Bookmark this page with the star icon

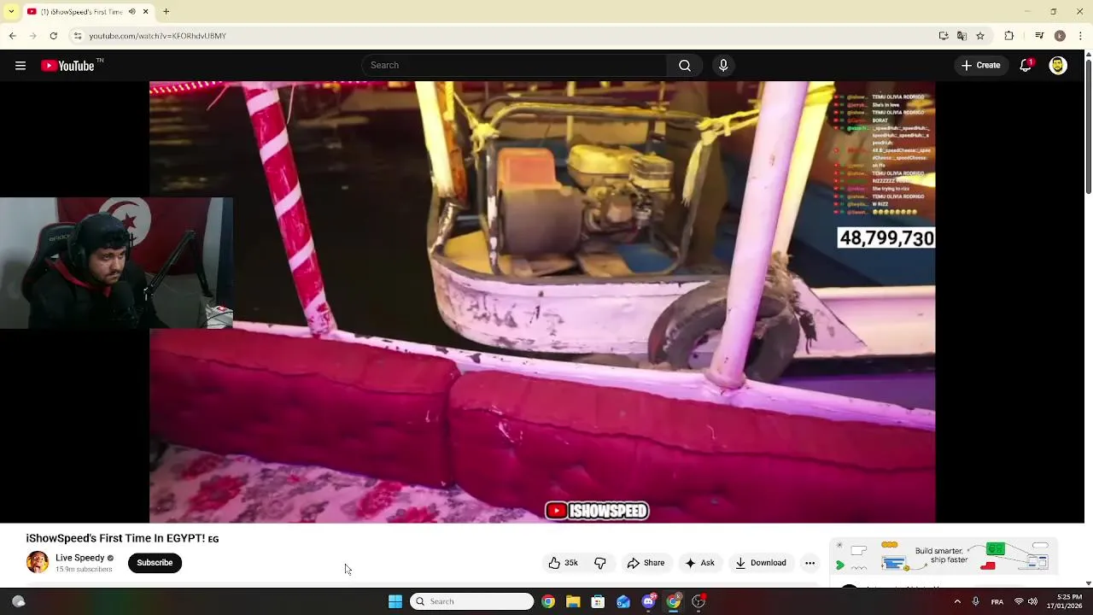pyautogui.click(x=980, y=36)
